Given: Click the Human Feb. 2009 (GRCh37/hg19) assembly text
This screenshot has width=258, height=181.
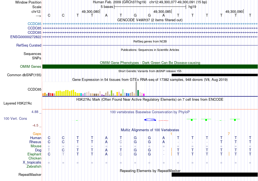Looking at the screenshot, I should (119, 2).
